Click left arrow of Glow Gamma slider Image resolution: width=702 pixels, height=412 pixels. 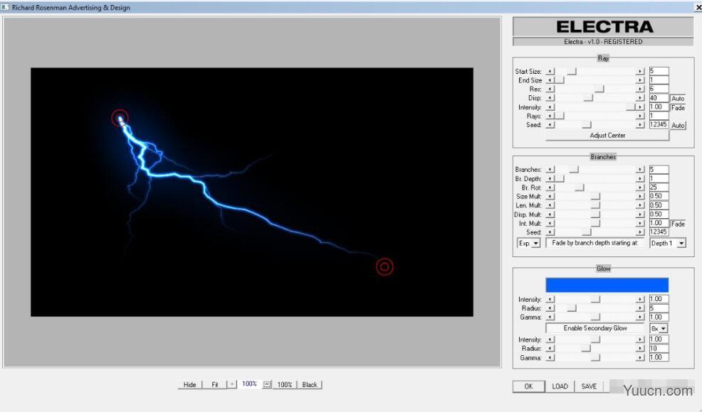[550, 318]
